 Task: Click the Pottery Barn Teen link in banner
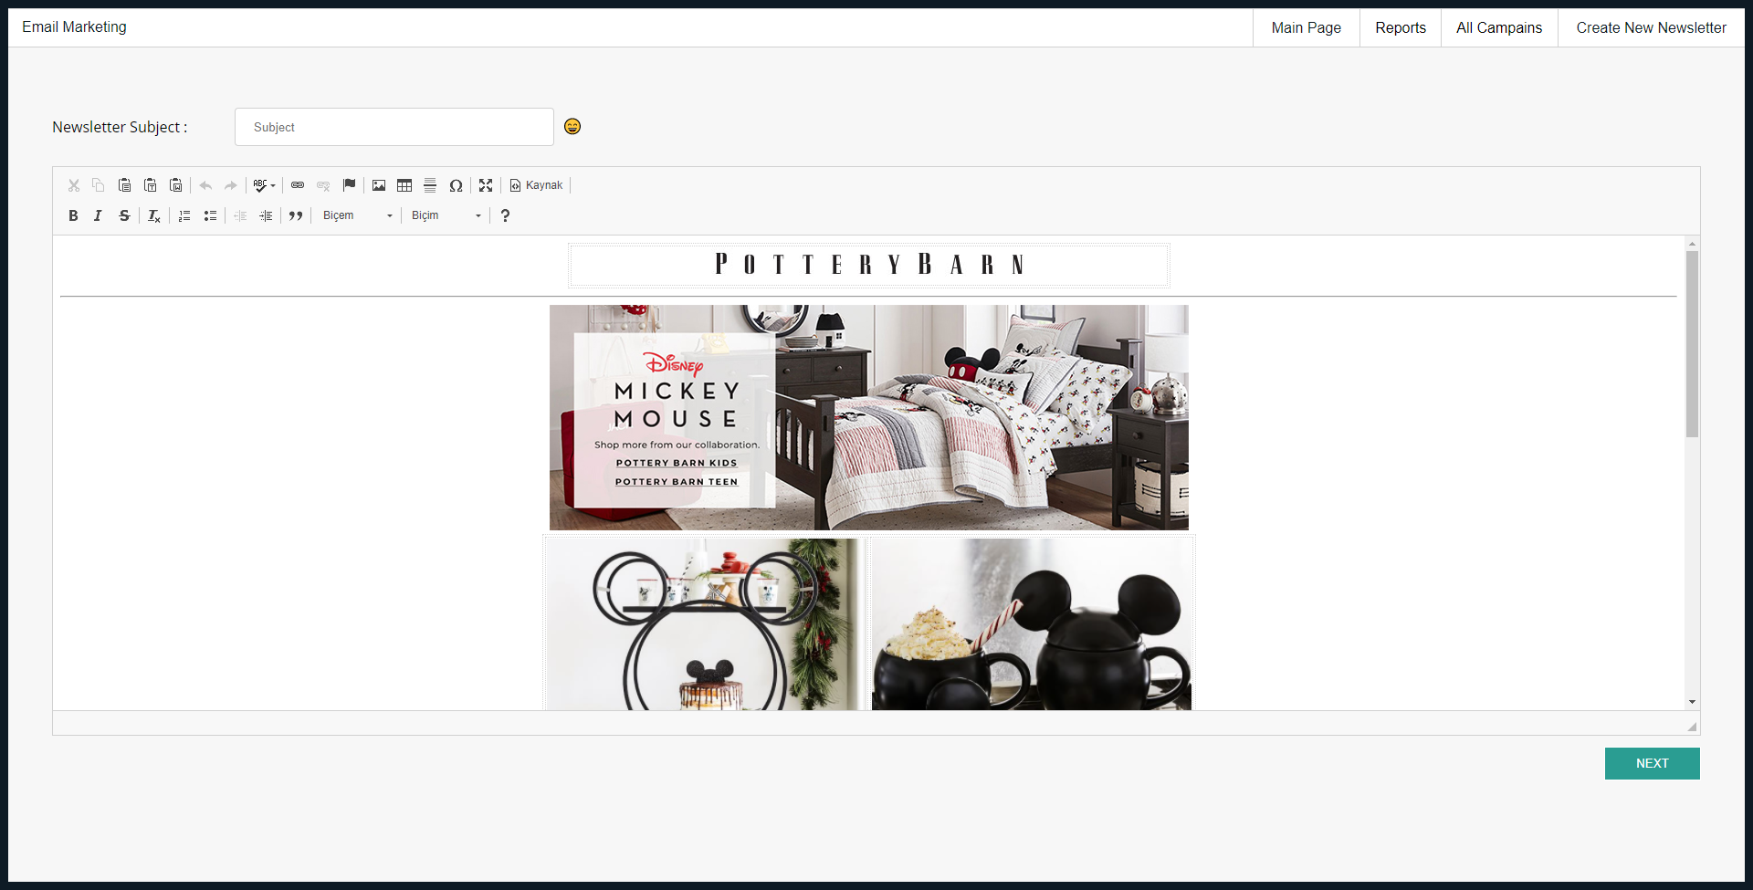tap(677, 482)
